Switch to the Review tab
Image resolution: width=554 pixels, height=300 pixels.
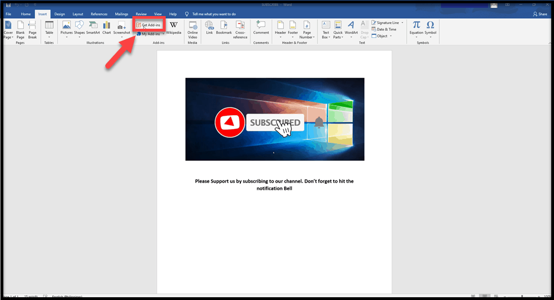pyautogui.click(x=141, y=14)
